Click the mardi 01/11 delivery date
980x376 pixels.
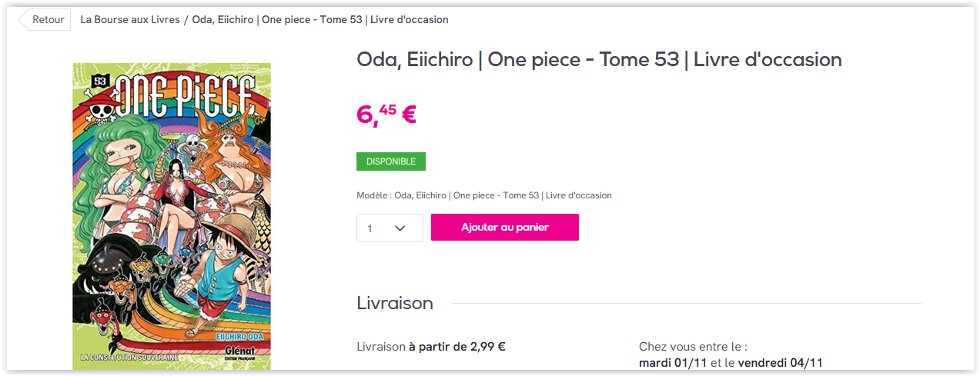point(673,362)
